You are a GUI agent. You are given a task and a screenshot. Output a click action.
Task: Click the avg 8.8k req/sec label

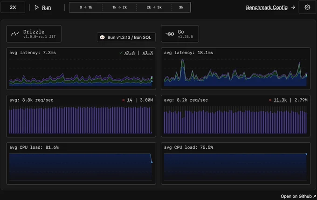31,100
